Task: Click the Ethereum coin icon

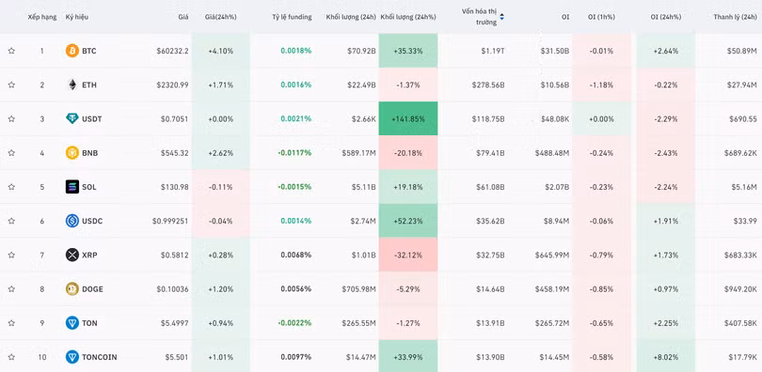Action: (x=71, y=85)
